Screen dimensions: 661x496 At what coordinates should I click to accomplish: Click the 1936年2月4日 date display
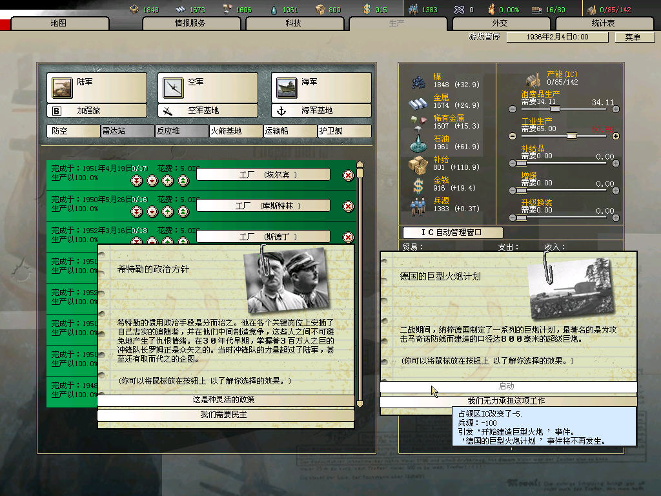pyautogui.click(x=557, y=37)
